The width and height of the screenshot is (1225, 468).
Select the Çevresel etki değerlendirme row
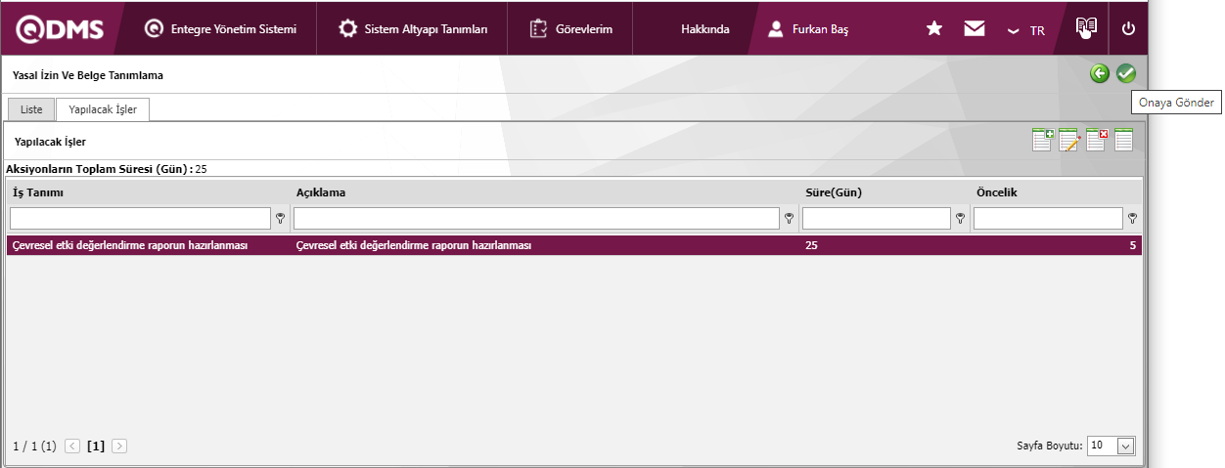[x=574, y=246]
